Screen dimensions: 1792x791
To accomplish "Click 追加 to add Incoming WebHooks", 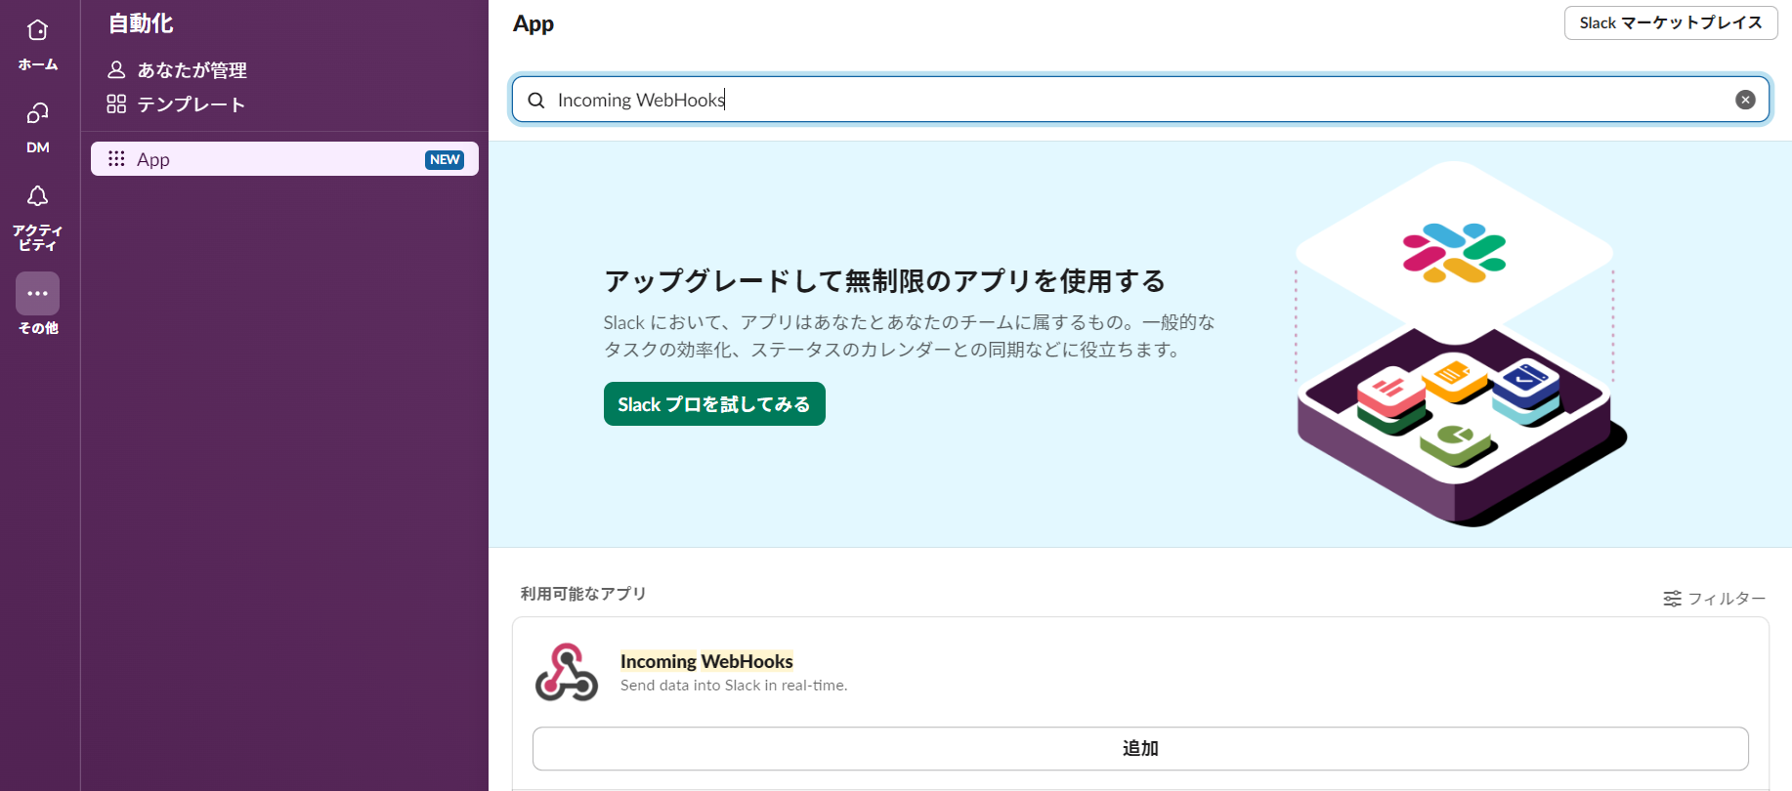I will coord(1140,748).
